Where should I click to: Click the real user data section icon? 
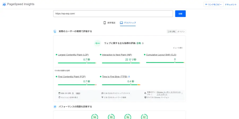coord(55,31)
